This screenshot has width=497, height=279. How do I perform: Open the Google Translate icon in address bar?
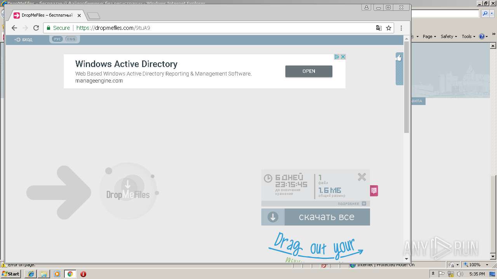tap(379, 28)
